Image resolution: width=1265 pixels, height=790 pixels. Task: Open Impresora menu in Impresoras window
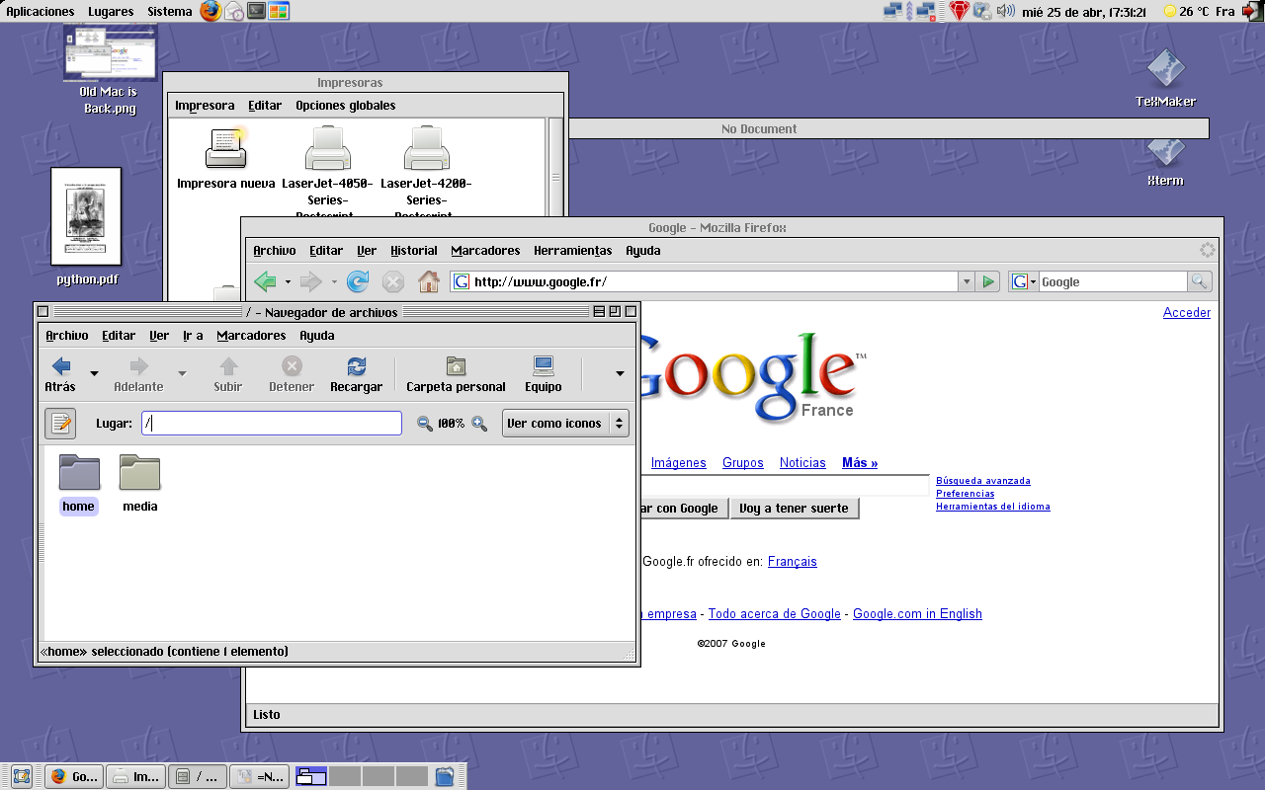205,106
